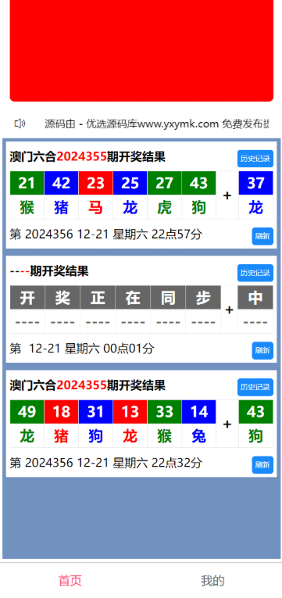Open 历史记录 in the 22点32分 card

pyautogui.click(x=255, y=387)
